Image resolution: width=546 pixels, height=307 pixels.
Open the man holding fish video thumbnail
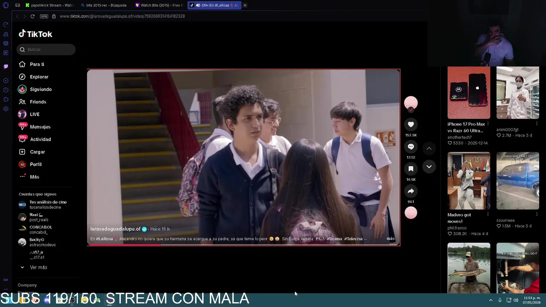(x=469, y=268)
